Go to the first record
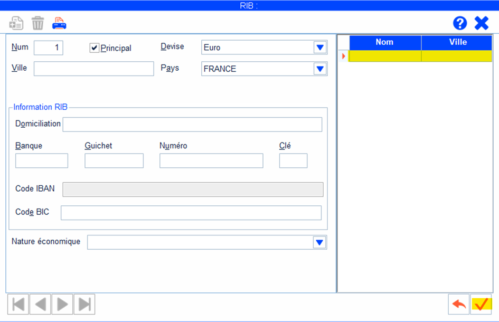Viewport: 499px width, 322px height. click(x=18, y=305)
